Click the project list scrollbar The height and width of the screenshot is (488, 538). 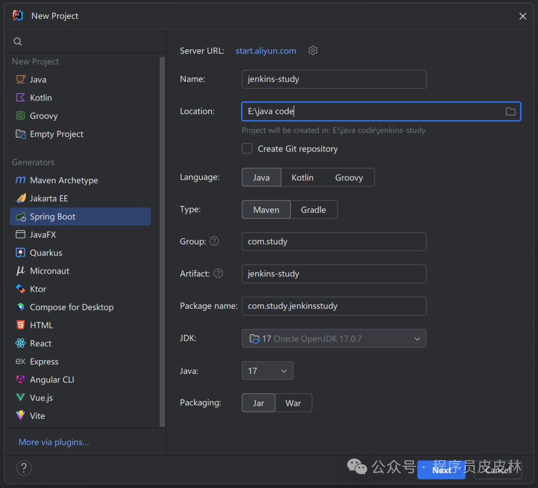(162, 242)
